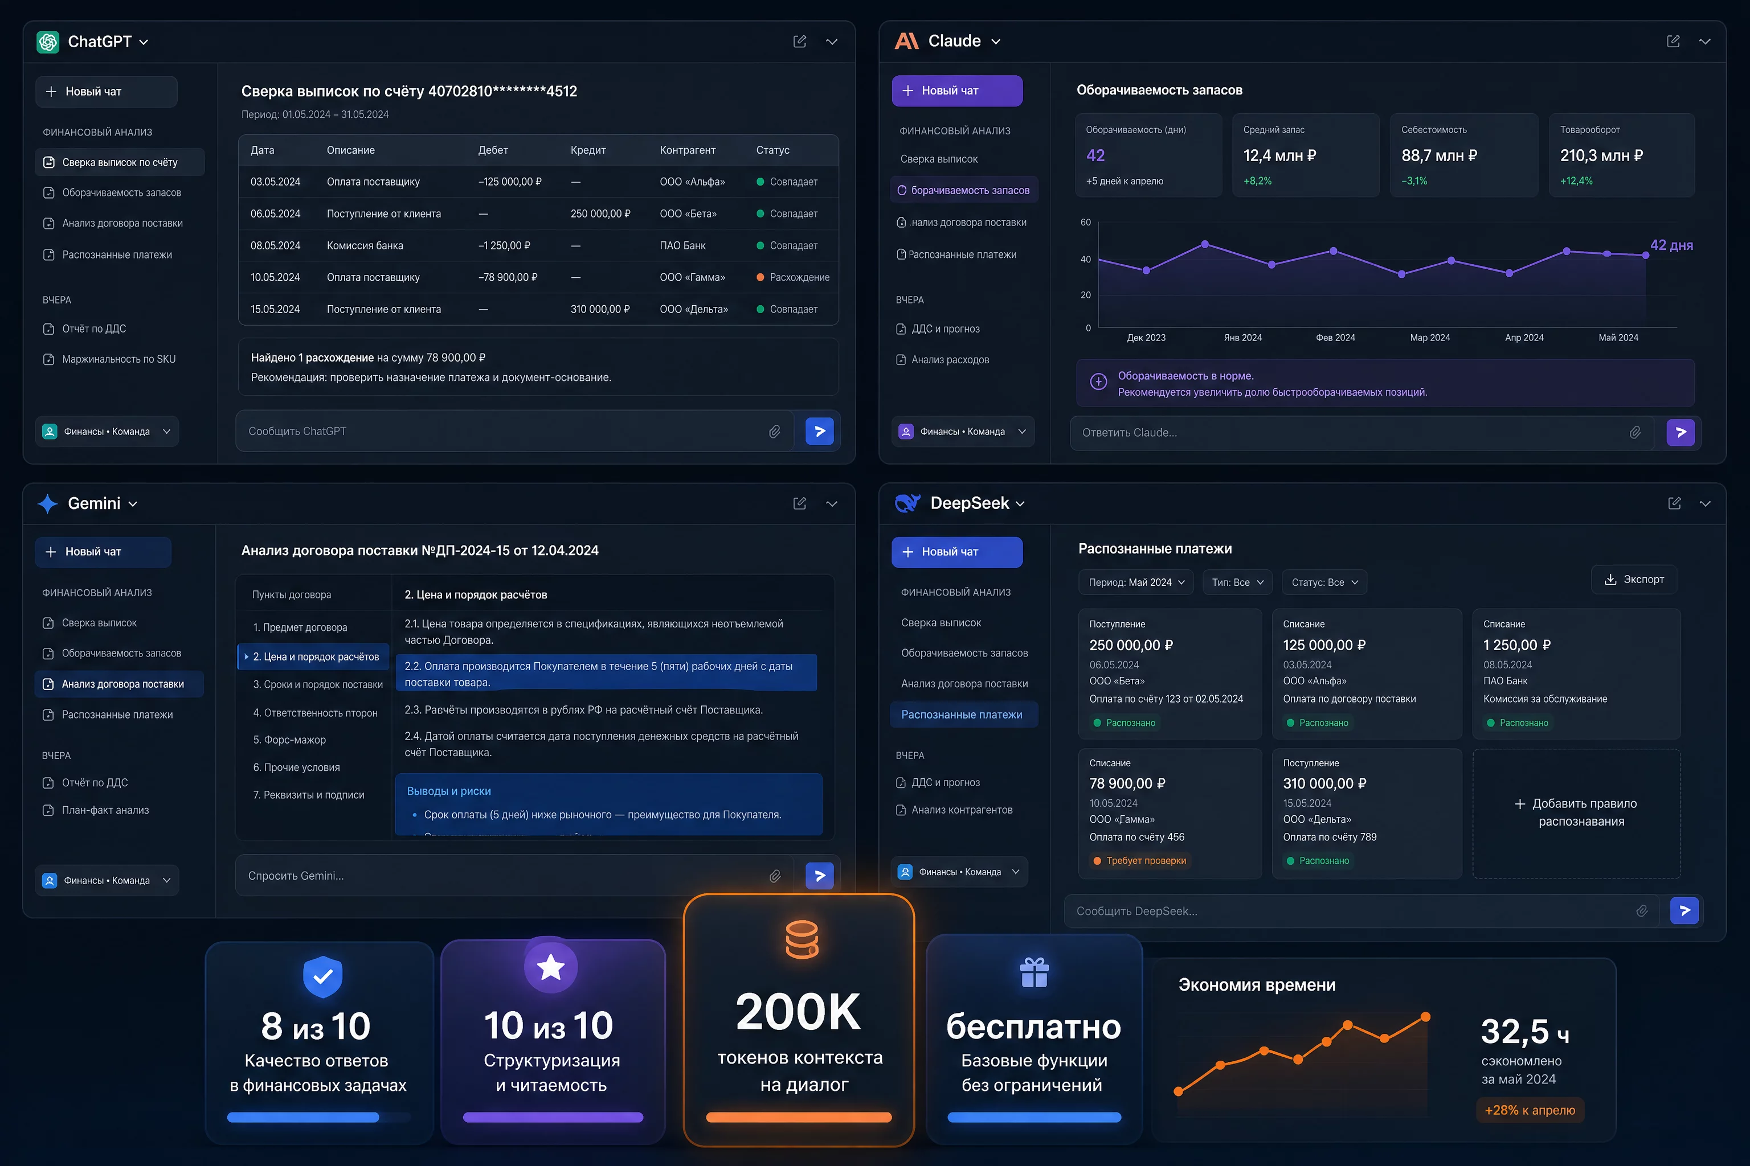Click the edit icon in the Gemini panel header

coord(800,503)
